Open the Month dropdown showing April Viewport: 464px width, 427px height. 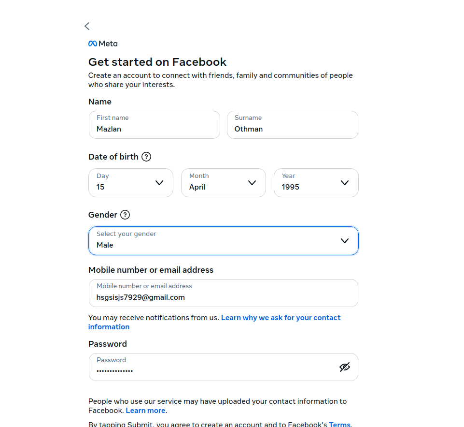tap(223, 183)
